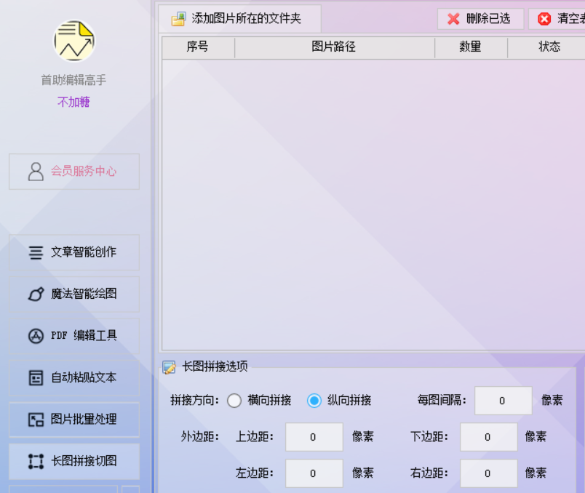This screenshot has height=493, width=585.
Task: Select 纵向拼接 radio button
Action: coord(314,401)
